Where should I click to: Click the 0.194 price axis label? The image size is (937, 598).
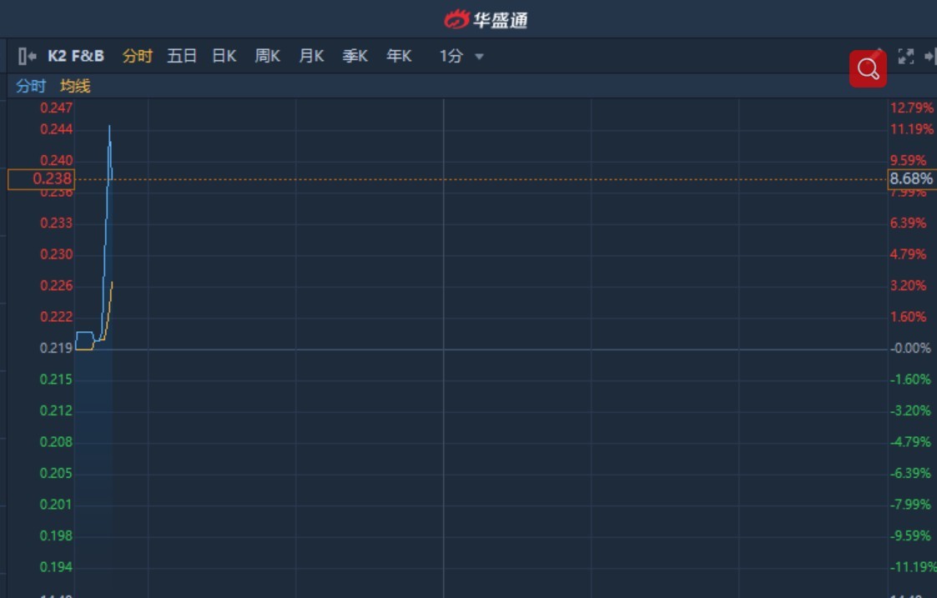point(56,567)
